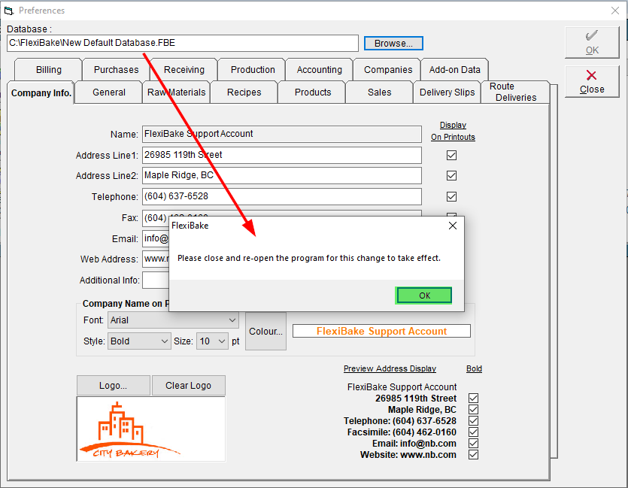The height and width of the screenshot is (488, 628).
Task: Toggle Bold checkbox for Maple Ridge, BC
Action: click(473, 410)
